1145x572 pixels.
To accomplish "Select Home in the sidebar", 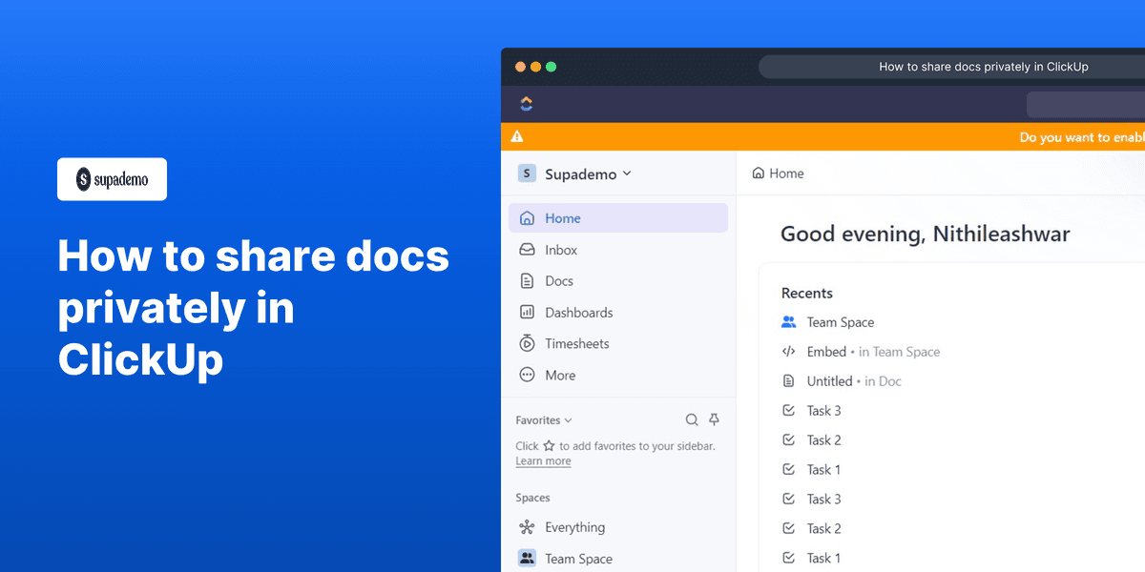I will [x=561, y=217].
